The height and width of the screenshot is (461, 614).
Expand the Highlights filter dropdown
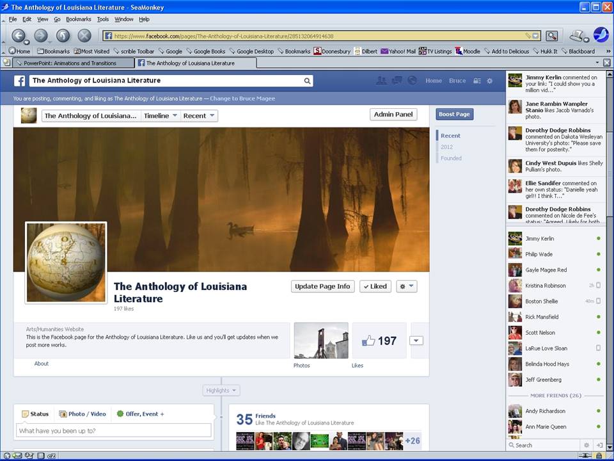pos(221,391)
